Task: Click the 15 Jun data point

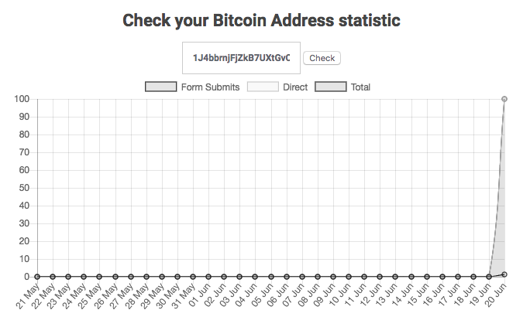Action: coord(427,277)
